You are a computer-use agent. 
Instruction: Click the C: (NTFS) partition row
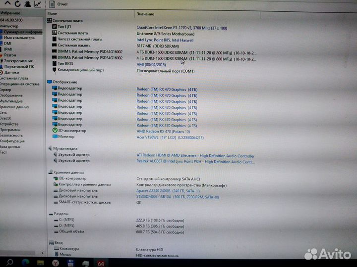(119, 220)
